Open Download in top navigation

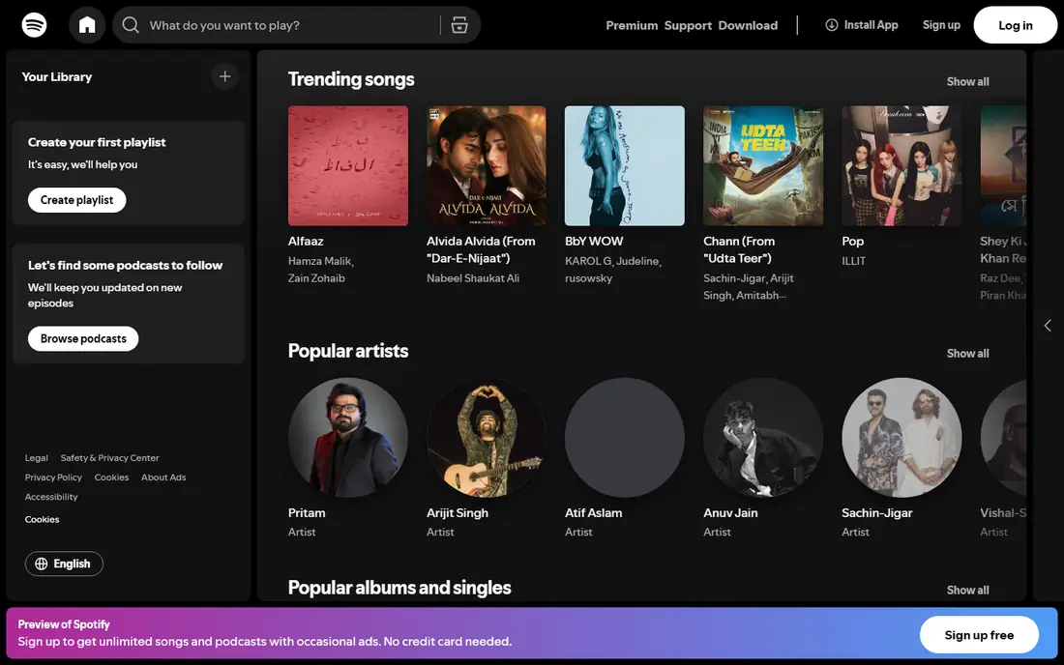[748, 25]
